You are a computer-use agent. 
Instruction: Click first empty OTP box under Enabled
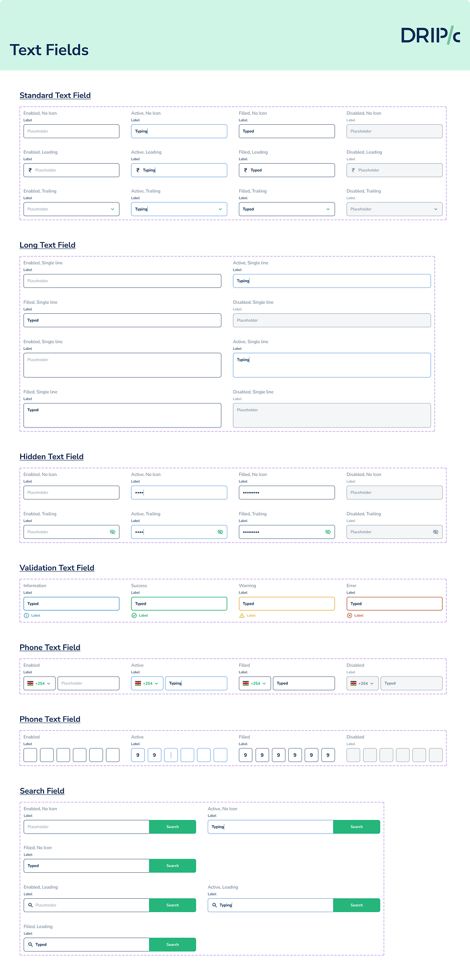coord(30,755)
